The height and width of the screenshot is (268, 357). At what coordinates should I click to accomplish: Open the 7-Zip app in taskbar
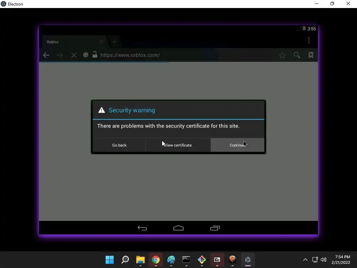[x=217, y=260]
